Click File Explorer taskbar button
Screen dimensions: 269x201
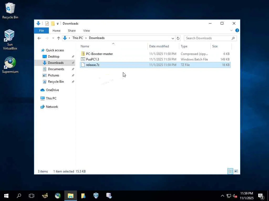[x=70, y=196]
